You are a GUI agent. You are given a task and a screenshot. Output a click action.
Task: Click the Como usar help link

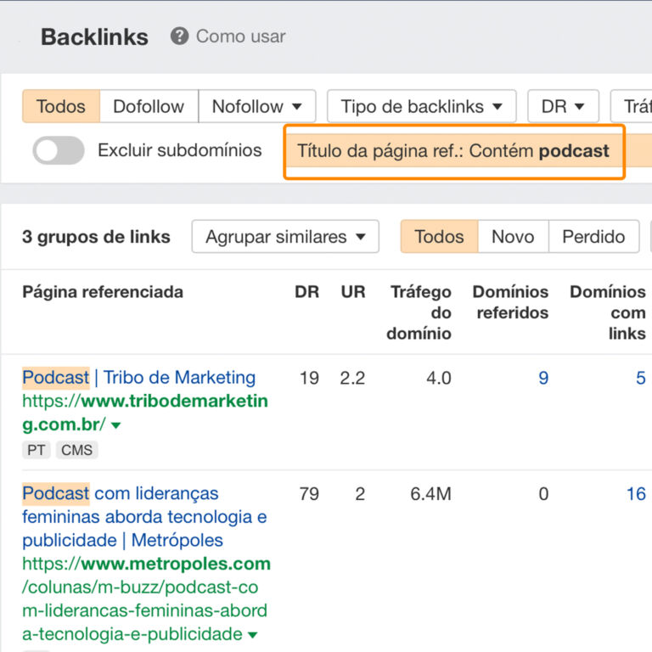240,37
